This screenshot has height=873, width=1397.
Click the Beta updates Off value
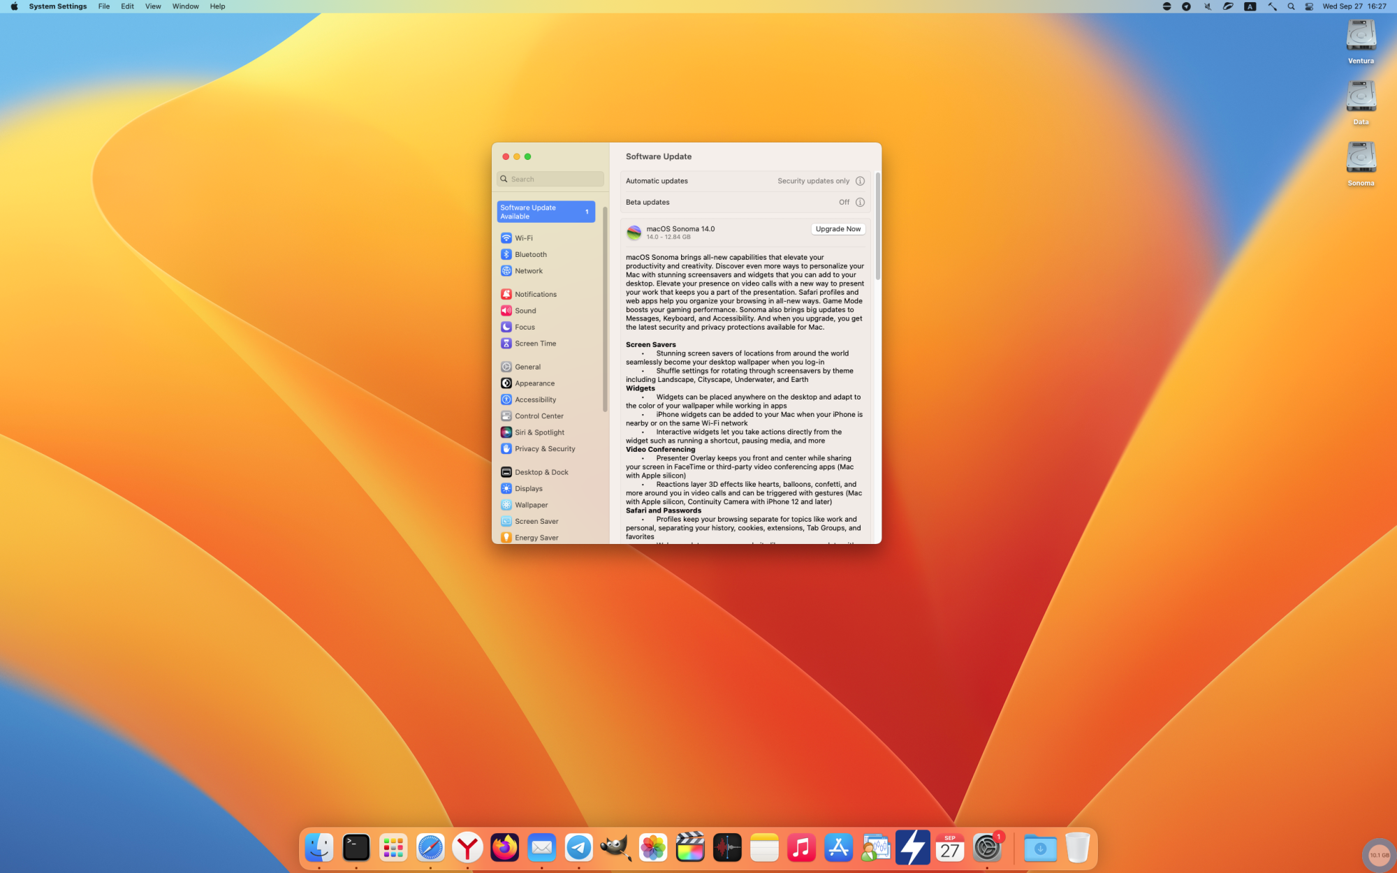point(844,203)
